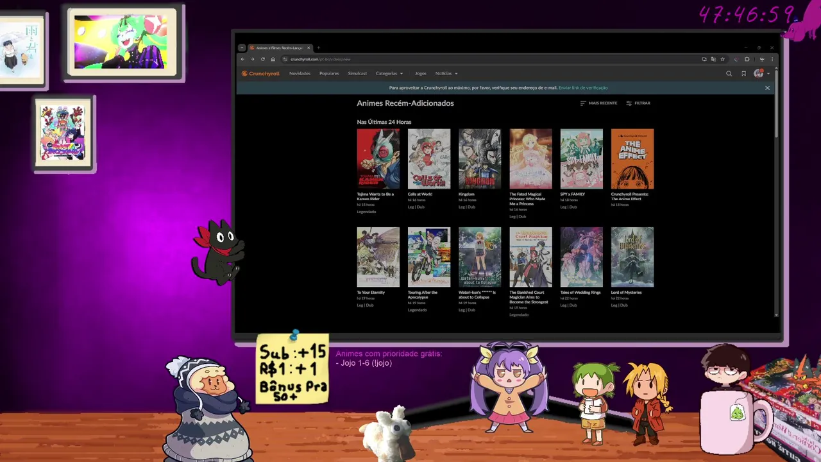Go back using the browser back arrow
Image resolution: width=821 pixels, height=462 pixels.
[242, 59]
